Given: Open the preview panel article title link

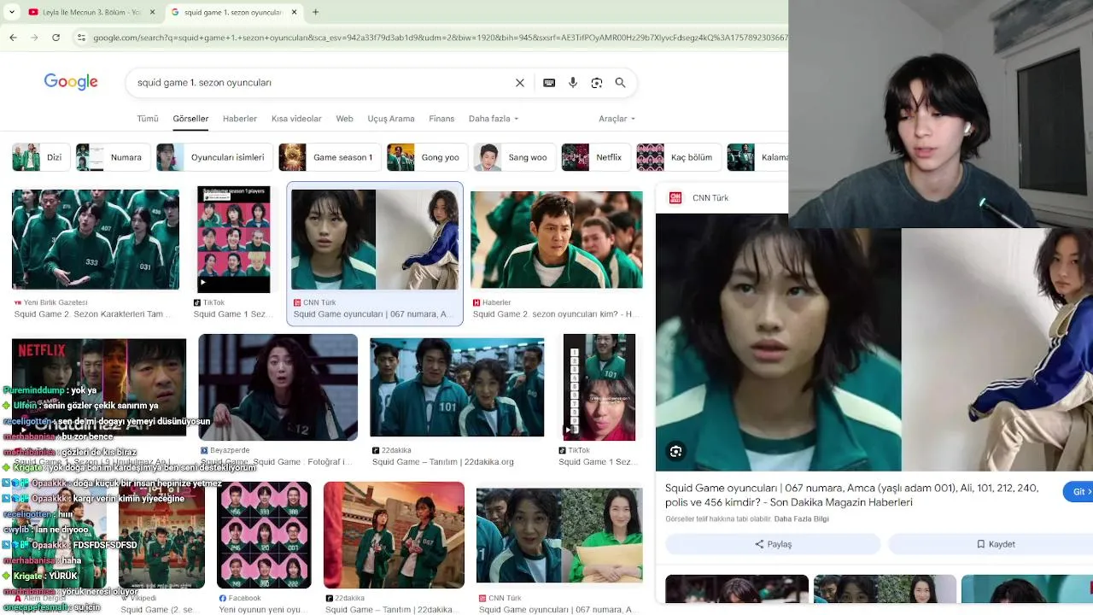Looking at the screenshot, I should [851, 495].
